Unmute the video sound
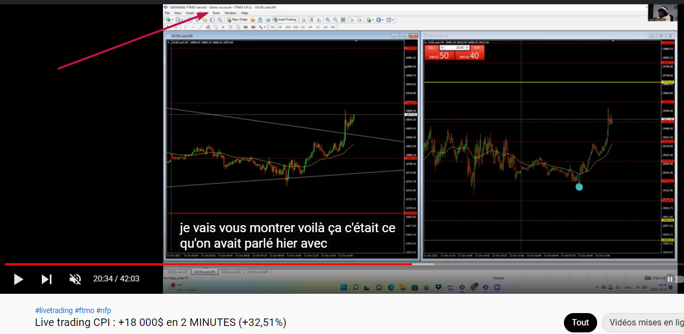 click(x=75, y=279)
